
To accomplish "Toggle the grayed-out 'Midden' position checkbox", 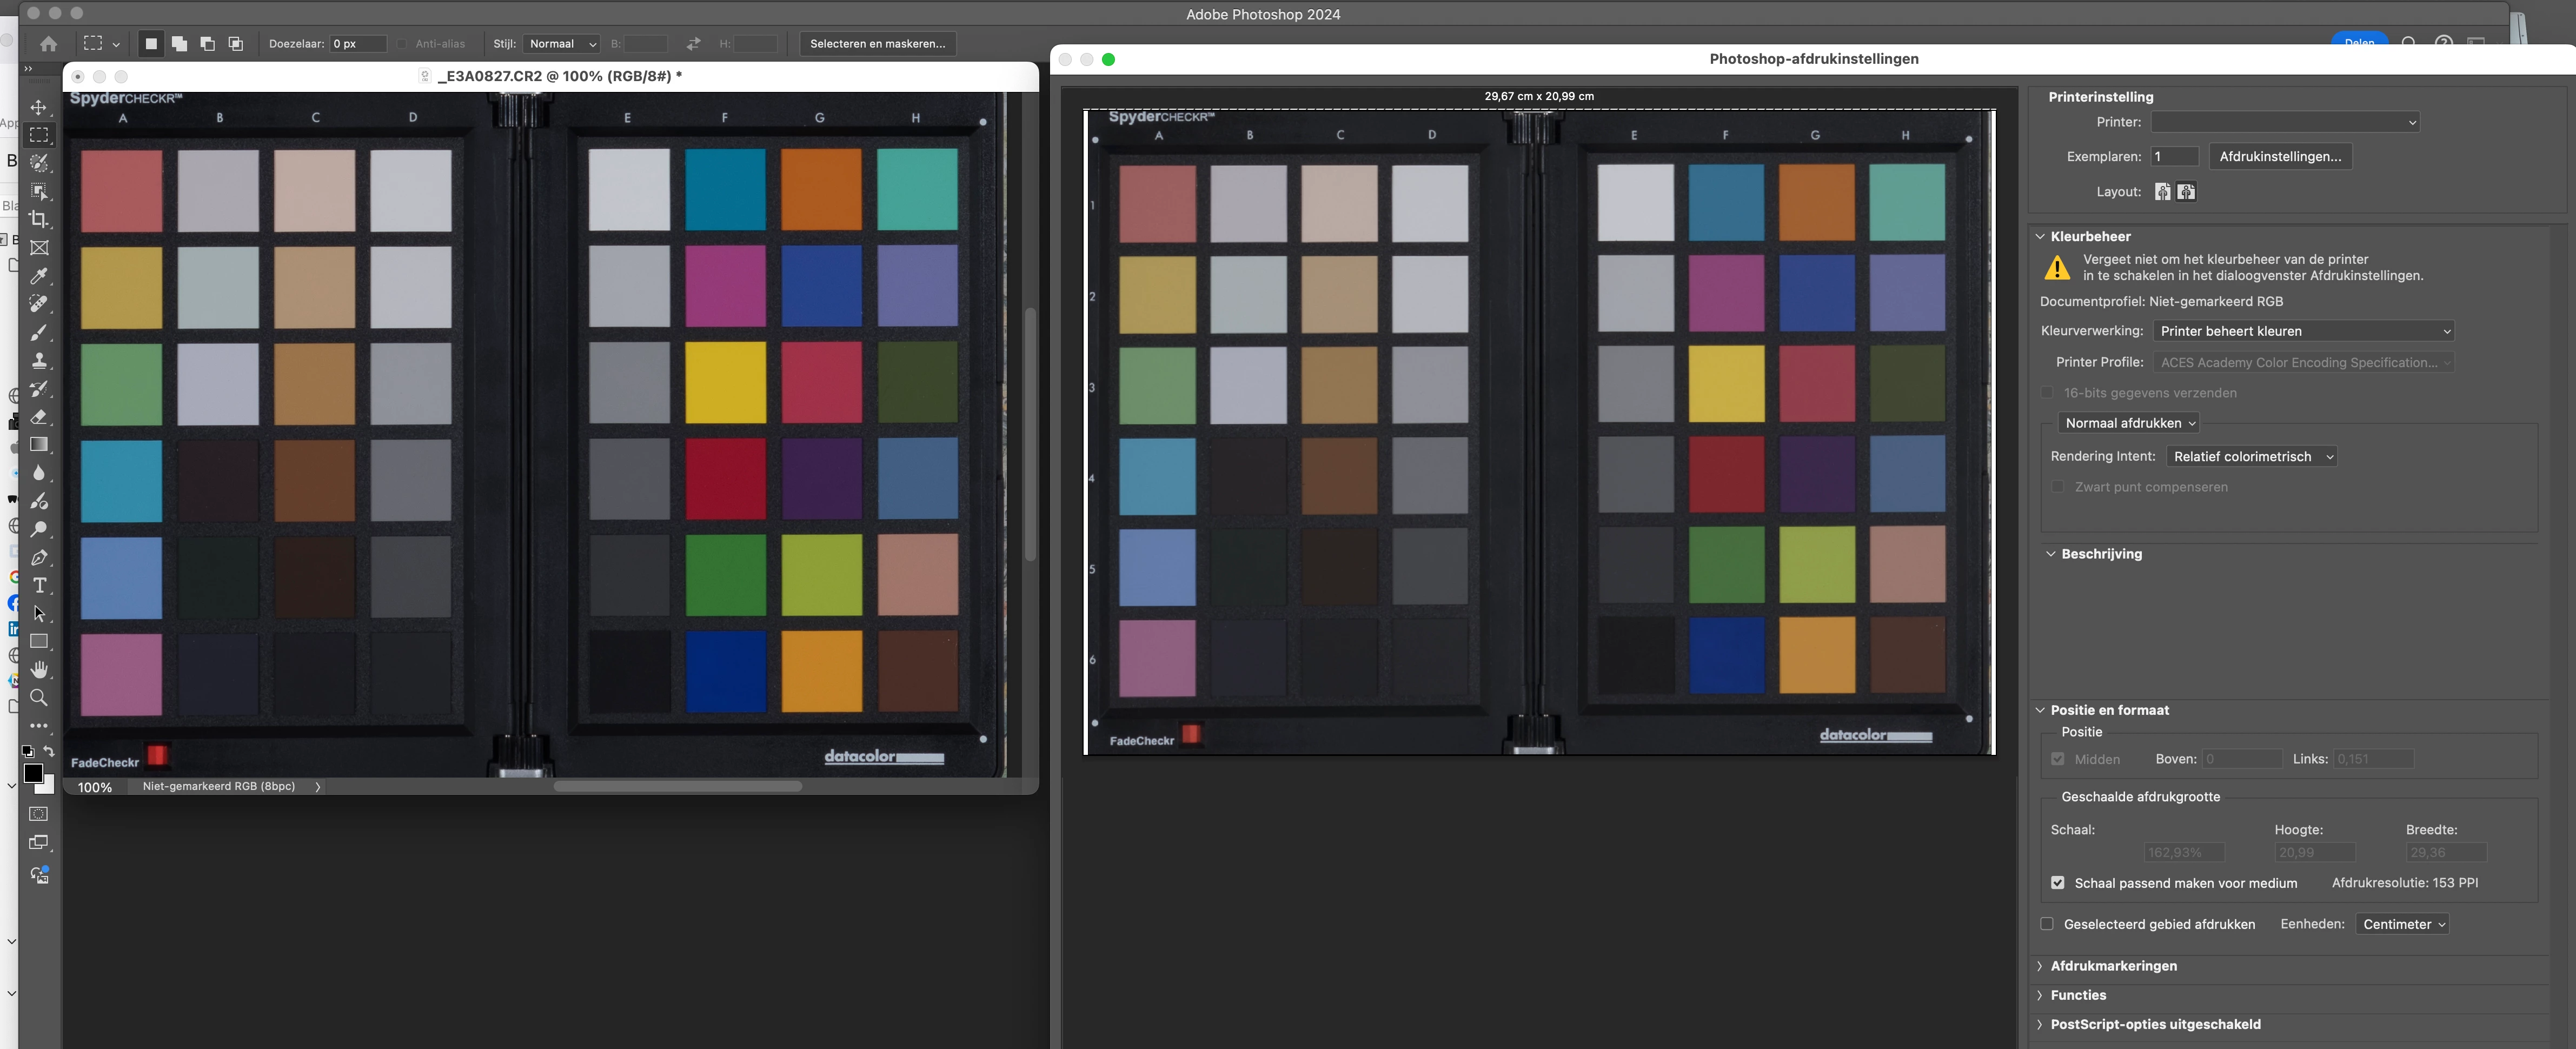I will tap(2057, 759).
